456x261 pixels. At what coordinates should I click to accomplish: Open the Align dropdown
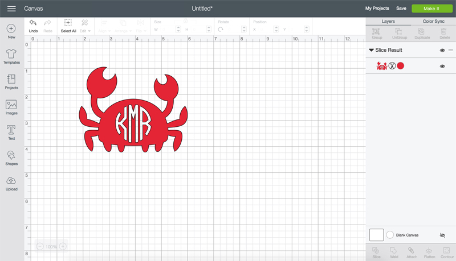tap(104, 26)
